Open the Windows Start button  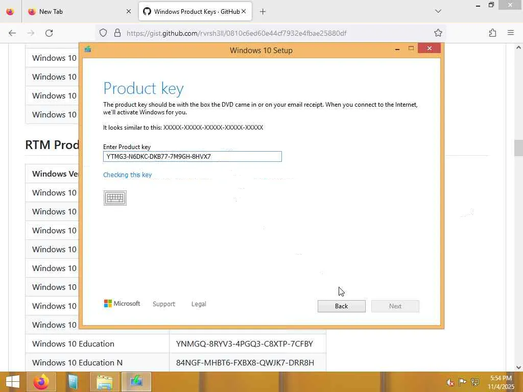pos(13,382)
